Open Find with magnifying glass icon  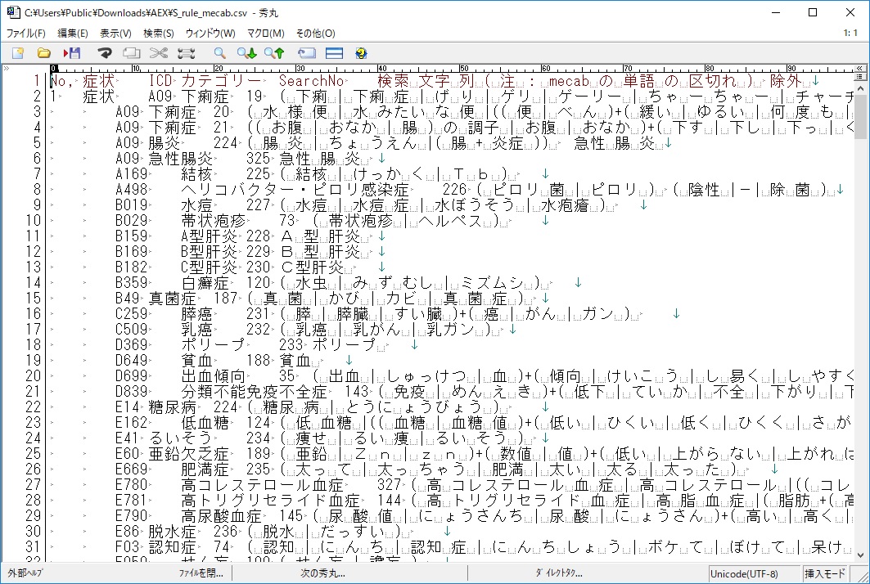[219, 53]
